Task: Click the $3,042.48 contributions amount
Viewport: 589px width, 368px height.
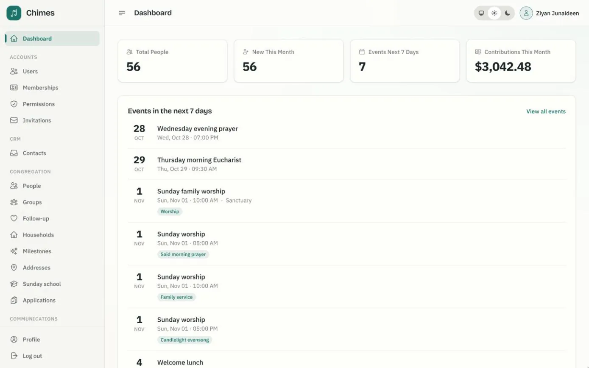Action: [503, 67]
